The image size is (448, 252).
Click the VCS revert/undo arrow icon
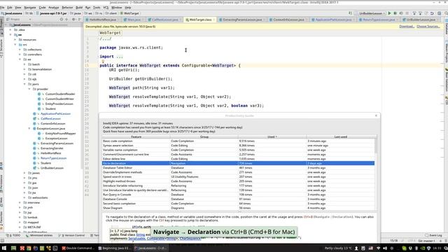coord(432,13)
